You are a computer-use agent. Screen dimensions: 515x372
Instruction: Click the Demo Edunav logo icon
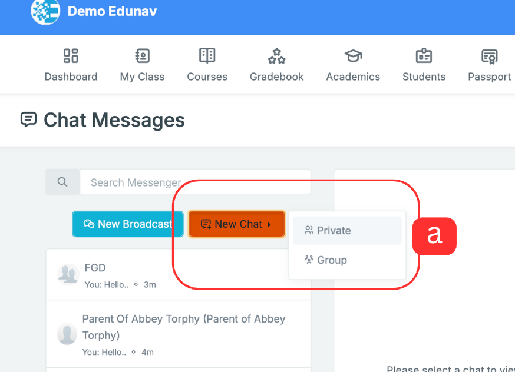pyautogui.click(x=45, y=11)
